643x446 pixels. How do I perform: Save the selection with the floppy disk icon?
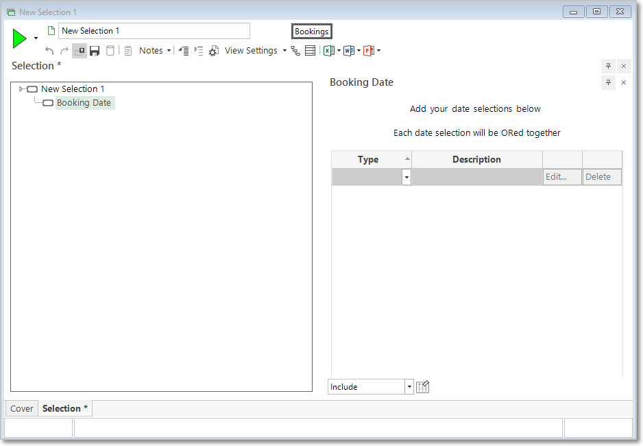[95, 51]
